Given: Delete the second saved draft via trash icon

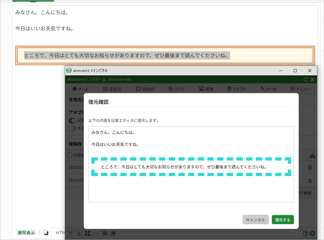Looking at the screenshot, I should (x=310, y=181).
